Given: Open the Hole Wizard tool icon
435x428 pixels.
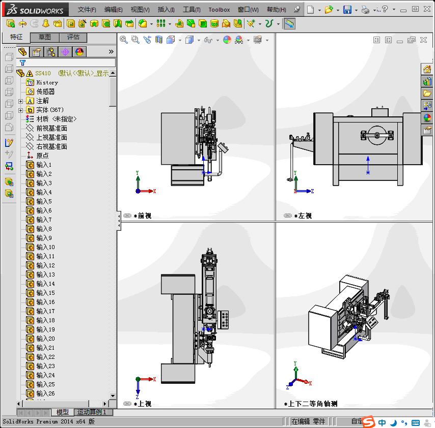Looking at the screenshot, I should [82, 24].
